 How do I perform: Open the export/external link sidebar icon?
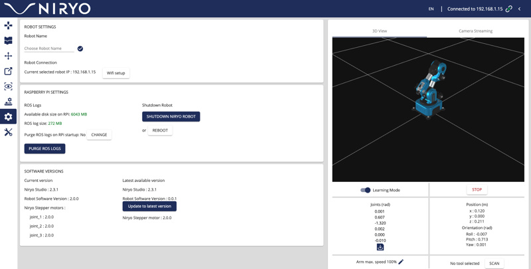[x=8, y=71]
